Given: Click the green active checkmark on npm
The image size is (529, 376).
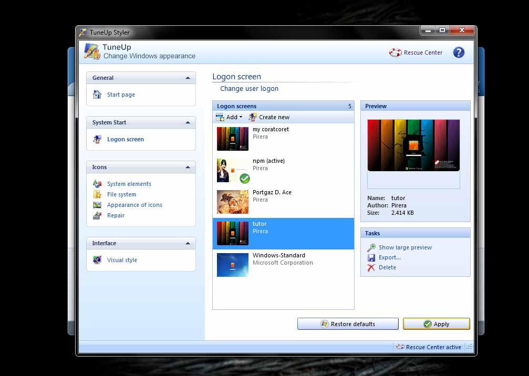Looking at the screenshot, I should pos(245,179).
